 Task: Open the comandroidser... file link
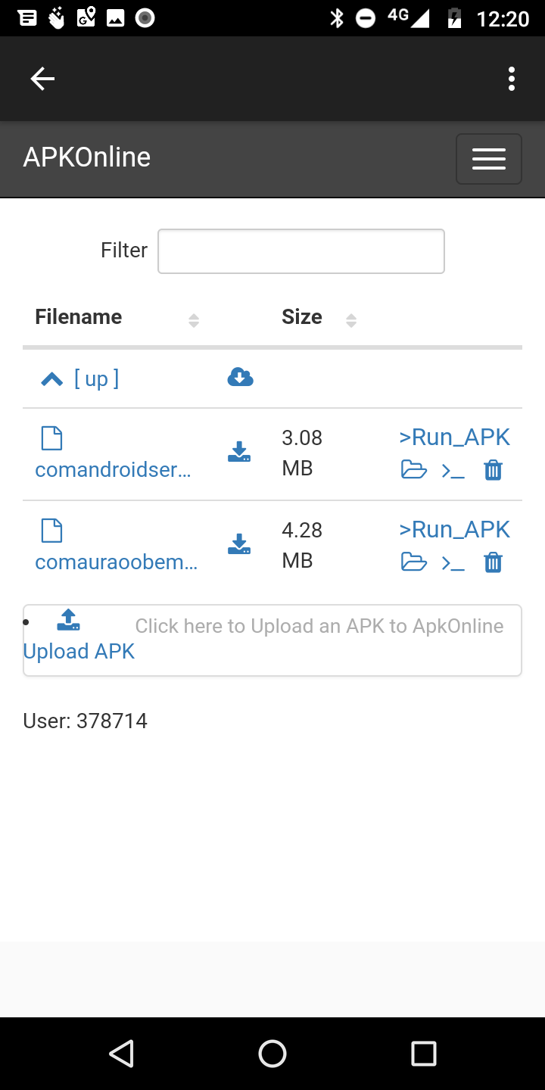click(114, 470)
